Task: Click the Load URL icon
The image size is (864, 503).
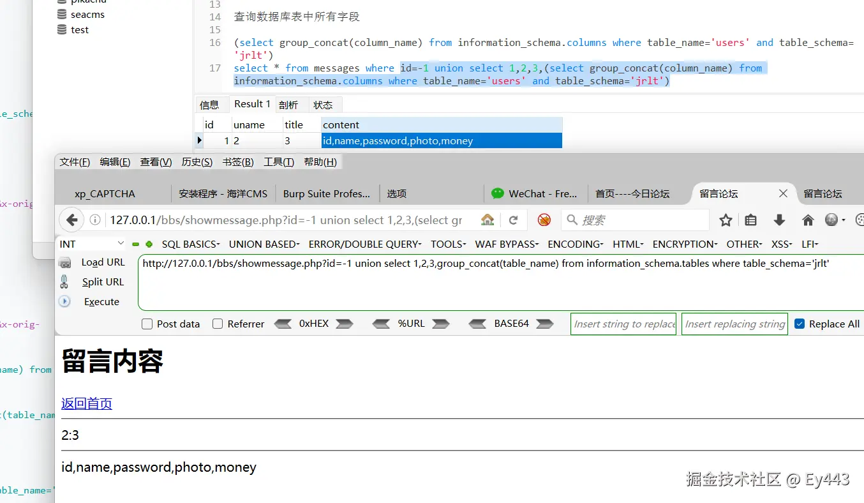Action: pos(64,262)
